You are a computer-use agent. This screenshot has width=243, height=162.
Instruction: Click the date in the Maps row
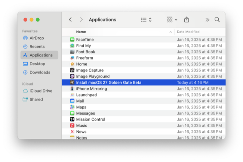(x=199, y=107)
